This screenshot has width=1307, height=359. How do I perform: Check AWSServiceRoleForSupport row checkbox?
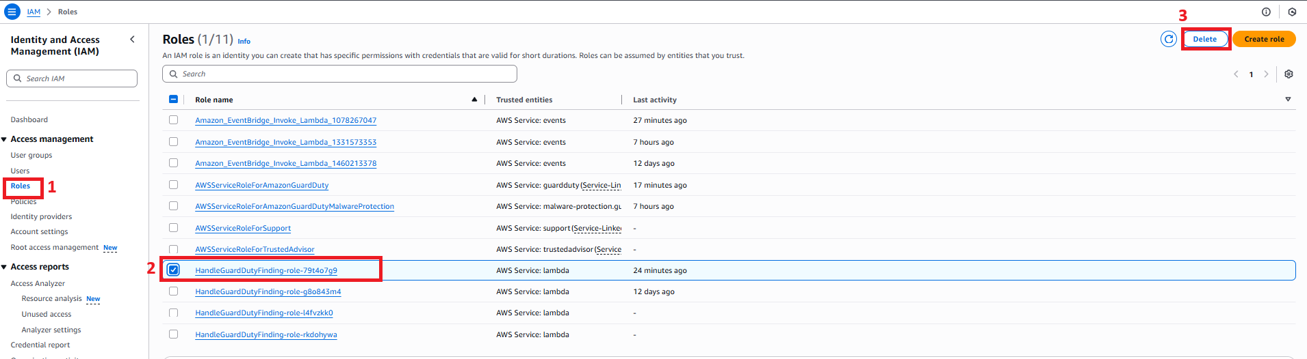173,227
